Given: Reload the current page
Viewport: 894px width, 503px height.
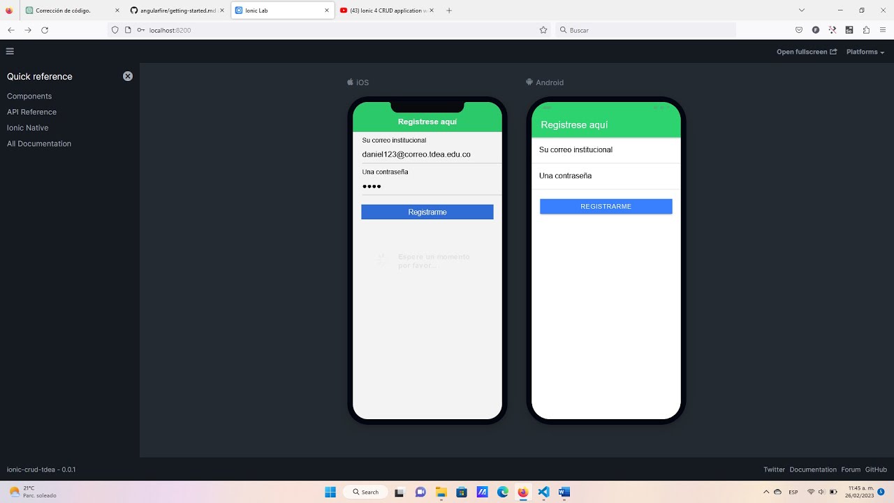Looking at the screenshot, I should [45, 30].
